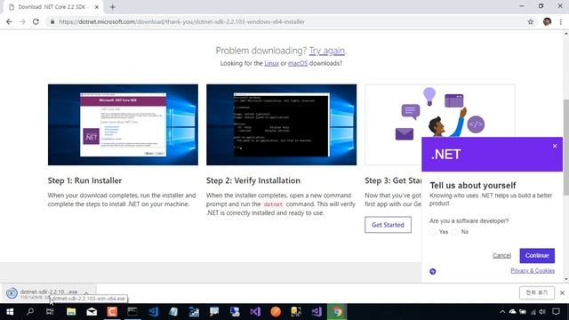Open the Mail app on the taskbar
The image size is (569, 320).
(x=92, y=312)
